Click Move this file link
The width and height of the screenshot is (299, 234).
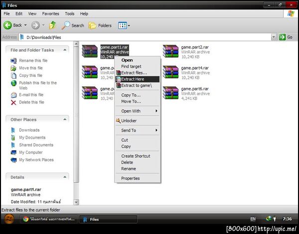pyautogui.click(x=31, y=68)
